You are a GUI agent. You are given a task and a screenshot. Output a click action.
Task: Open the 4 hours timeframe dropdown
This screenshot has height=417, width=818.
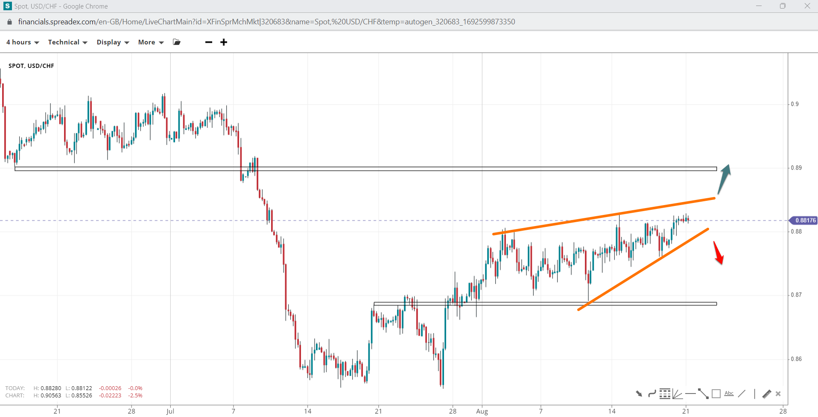(23, 42)
